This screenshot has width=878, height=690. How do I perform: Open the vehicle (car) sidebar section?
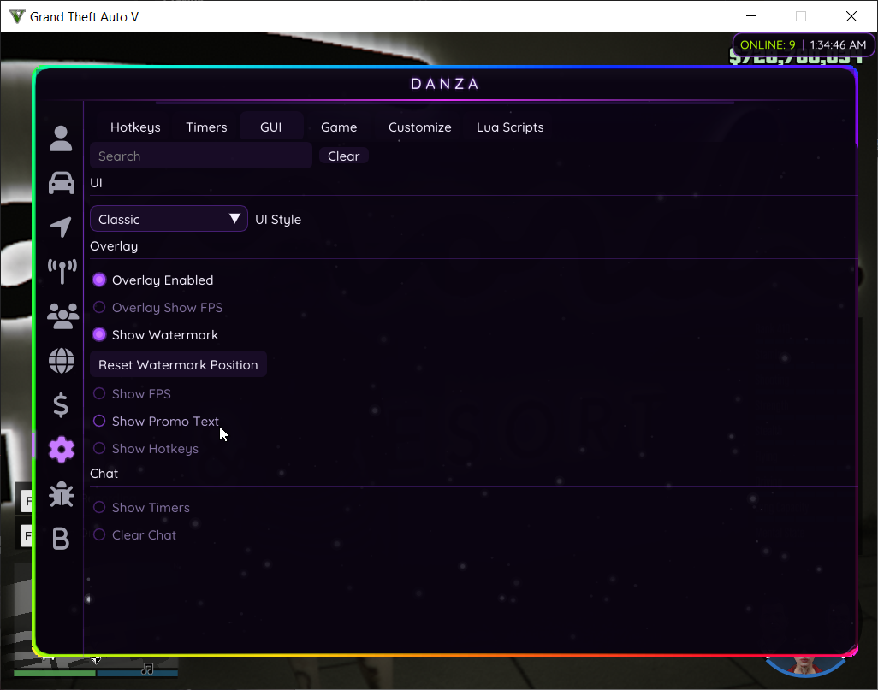pyautogui.click(x=61, y=183)
